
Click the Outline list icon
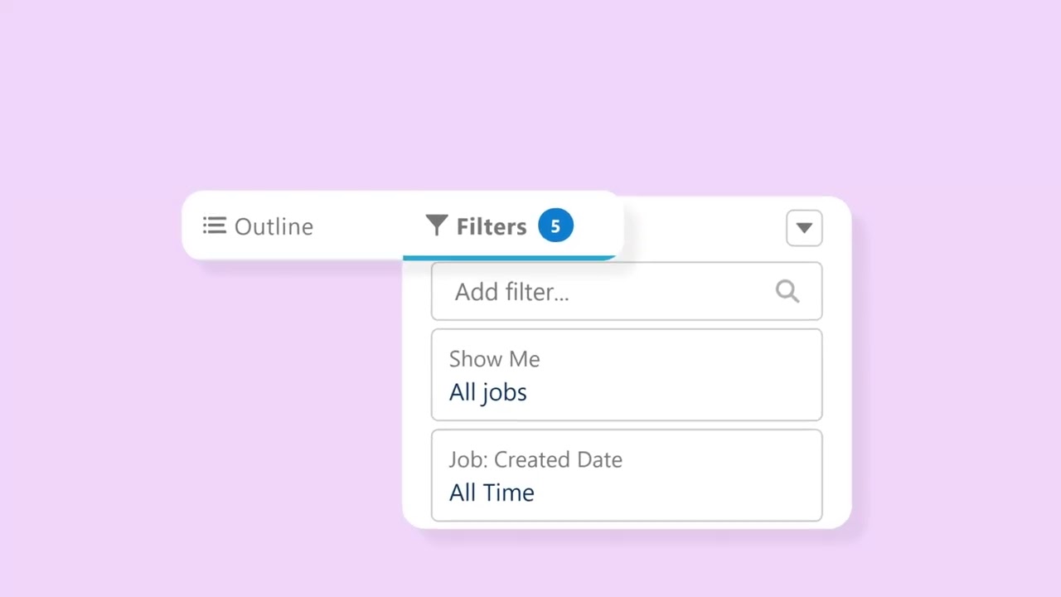coord(214,226)
